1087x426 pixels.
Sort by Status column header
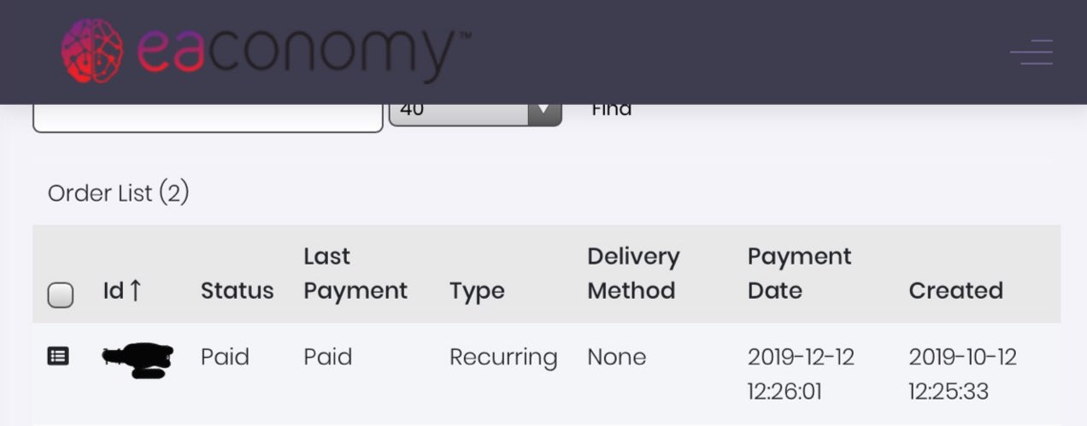237,290
